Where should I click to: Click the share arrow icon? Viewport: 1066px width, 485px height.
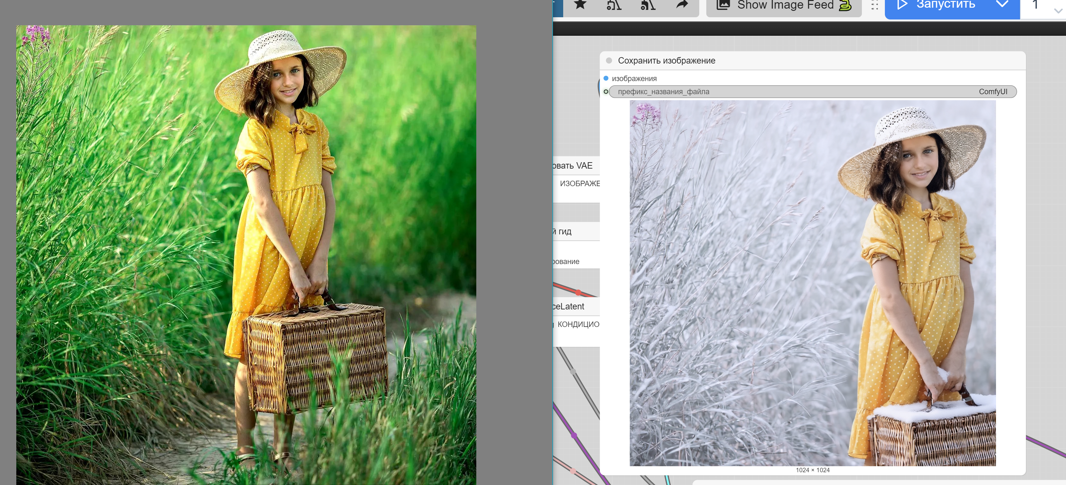682,4
